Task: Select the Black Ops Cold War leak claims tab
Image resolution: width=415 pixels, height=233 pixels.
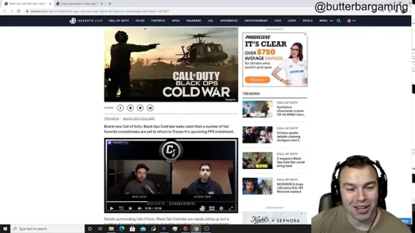Action: click(x=27, y=4)
